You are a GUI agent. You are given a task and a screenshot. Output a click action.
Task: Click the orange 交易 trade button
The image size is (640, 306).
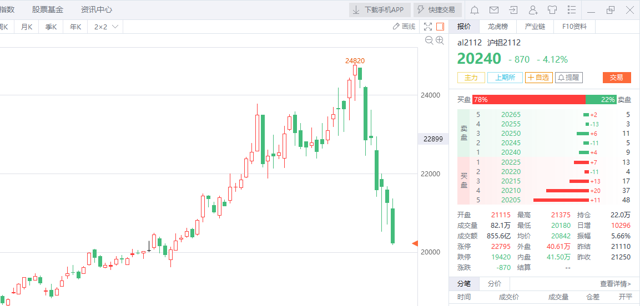[x=616, y=78]
